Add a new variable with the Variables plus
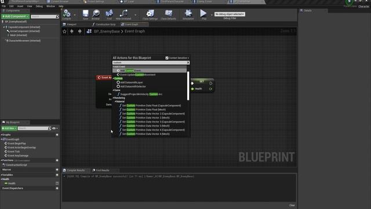 [57, 175]
